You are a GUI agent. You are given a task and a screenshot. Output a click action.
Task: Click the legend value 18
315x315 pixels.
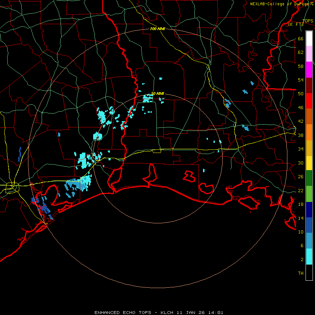click(x=301, y=204)
